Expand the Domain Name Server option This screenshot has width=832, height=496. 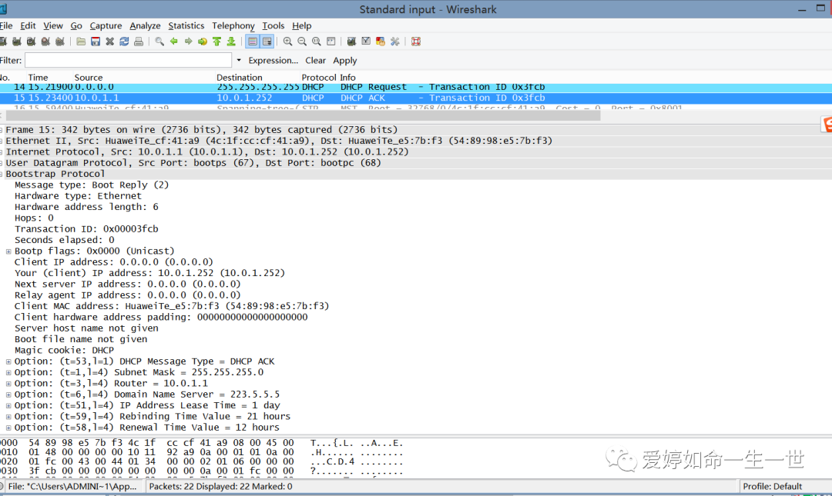[x=8, y=394]
